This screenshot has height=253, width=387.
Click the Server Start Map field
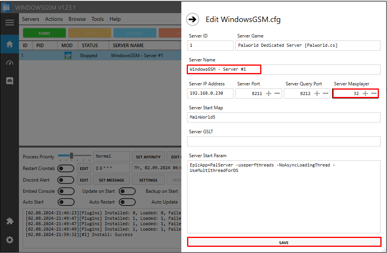[284, 117]
